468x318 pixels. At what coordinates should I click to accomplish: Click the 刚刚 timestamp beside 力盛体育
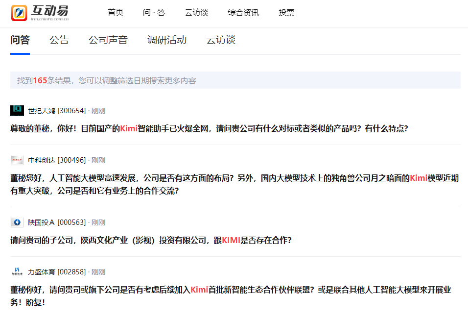click(98, 272)
